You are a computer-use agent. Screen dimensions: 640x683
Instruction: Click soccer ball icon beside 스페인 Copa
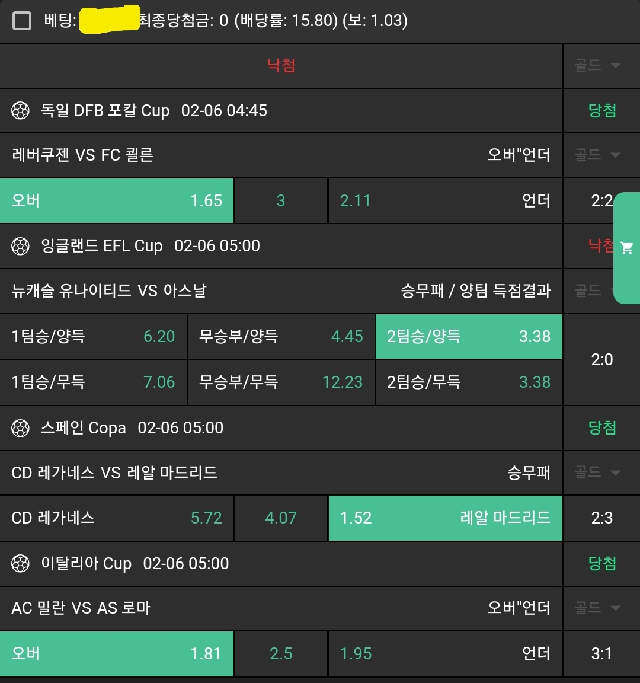(x=21, y=428)
